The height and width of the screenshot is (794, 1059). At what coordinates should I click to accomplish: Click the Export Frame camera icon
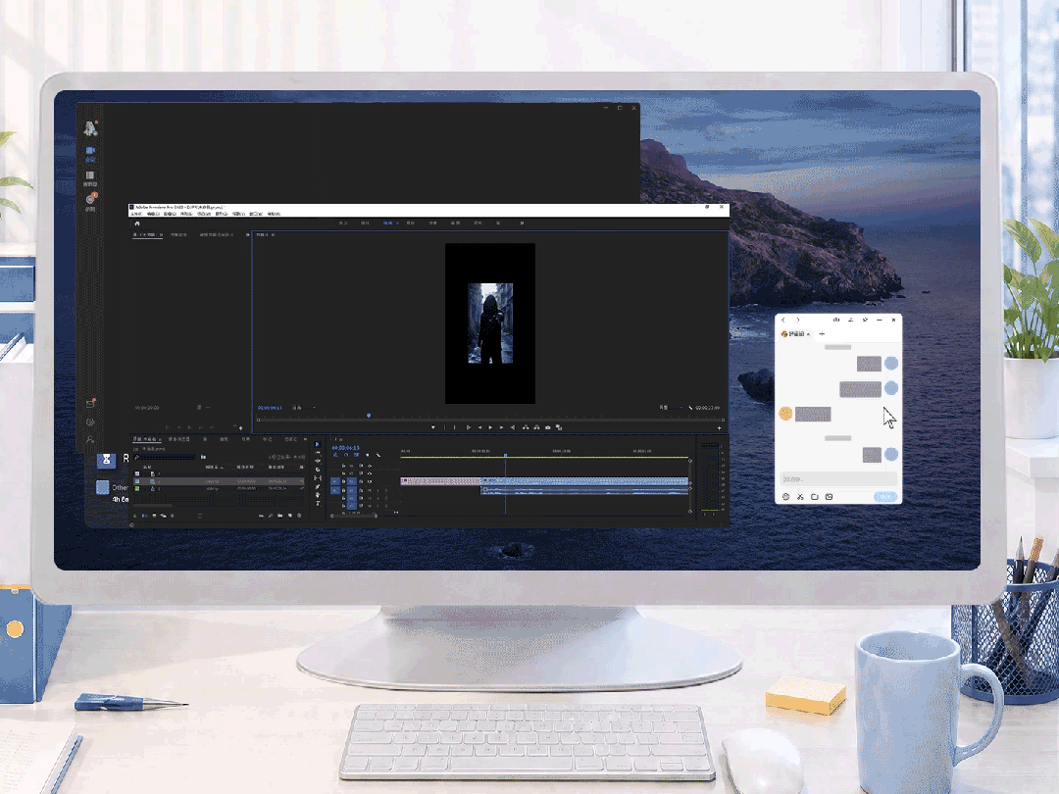pos(548,427)
